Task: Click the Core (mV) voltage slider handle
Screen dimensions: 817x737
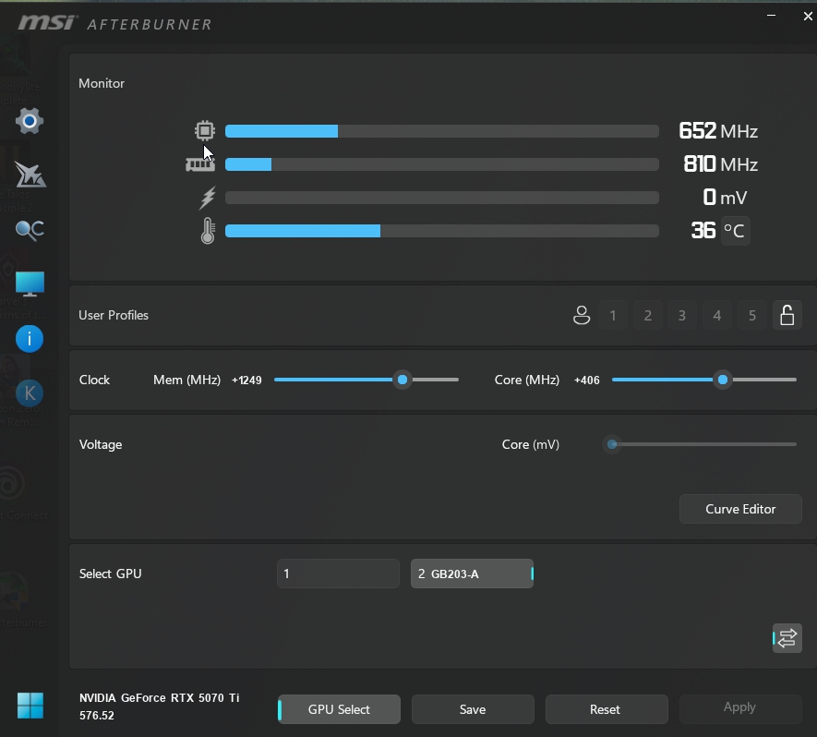Action: [612, 444]
